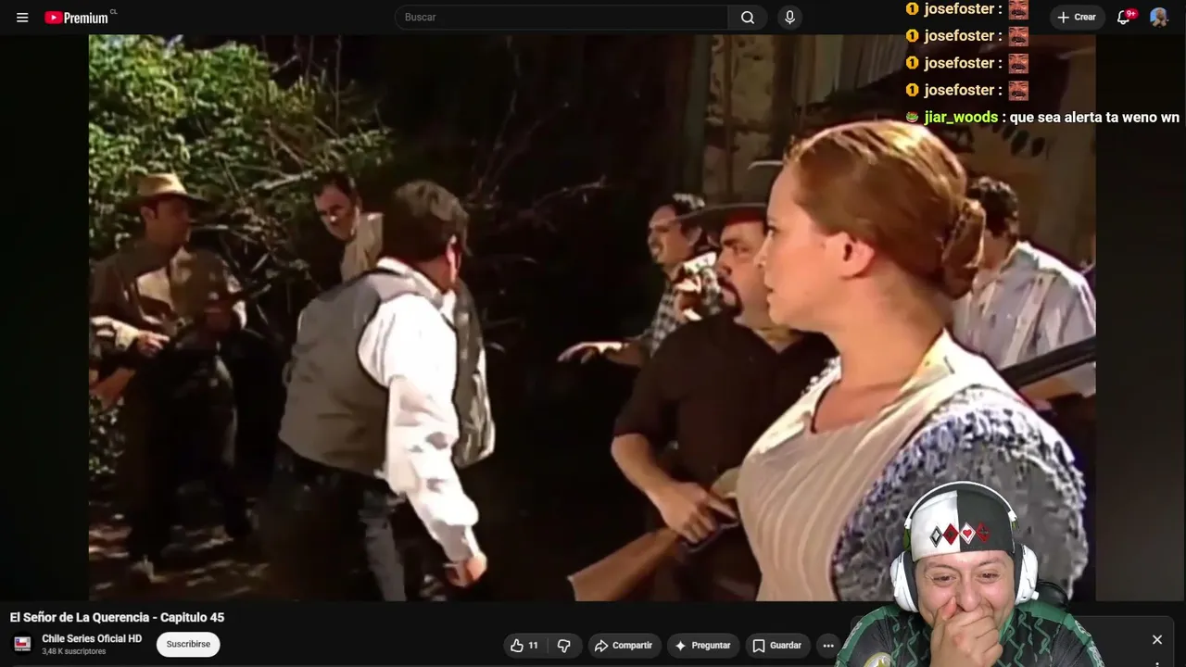Subscribe with the Suscribirse button
This screenshot has width=1186, height=667.
(x=188, y=645)
